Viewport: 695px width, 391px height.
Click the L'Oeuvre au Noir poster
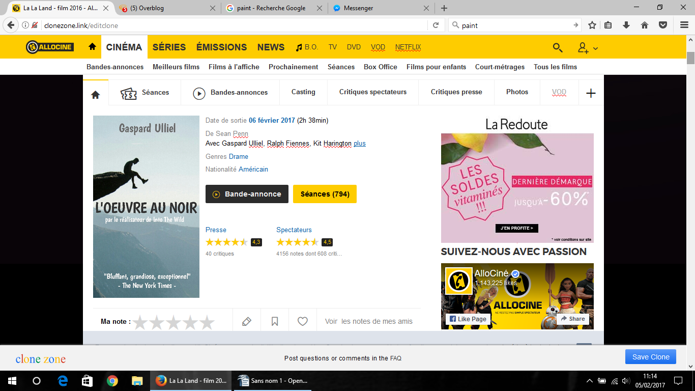tap(146, 207)
